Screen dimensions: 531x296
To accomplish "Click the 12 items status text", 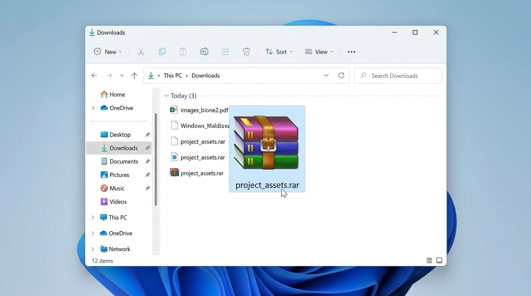I will point(102,261).
